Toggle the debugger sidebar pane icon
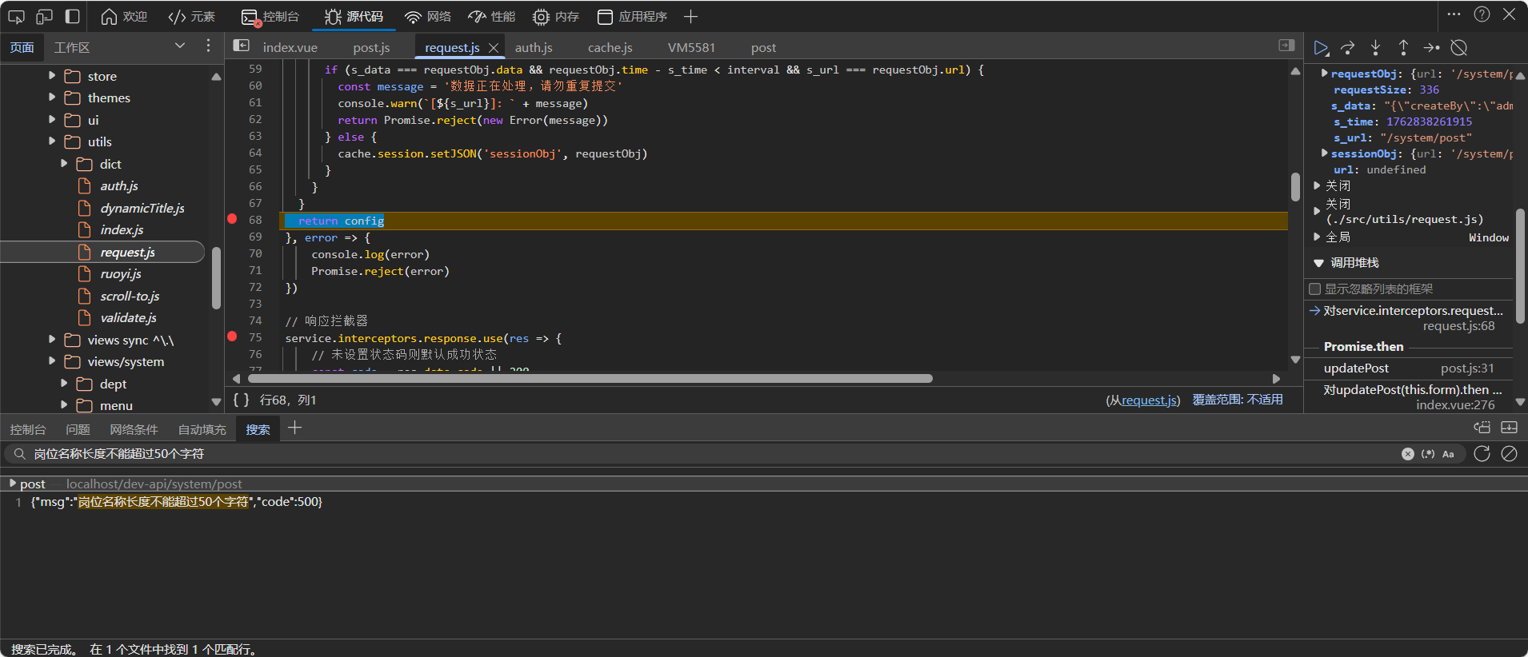This screenshot has width=1528, height=657. click(1286, 46)
